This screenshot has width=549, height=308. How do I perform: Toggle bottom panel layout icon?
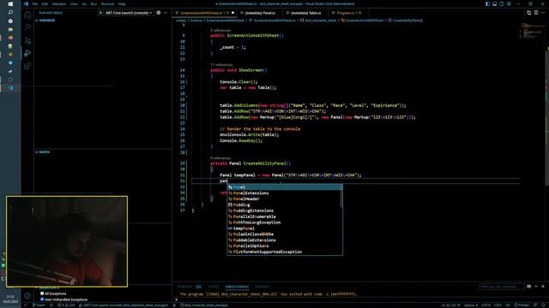pyautogui.click(x=494, y=3)
